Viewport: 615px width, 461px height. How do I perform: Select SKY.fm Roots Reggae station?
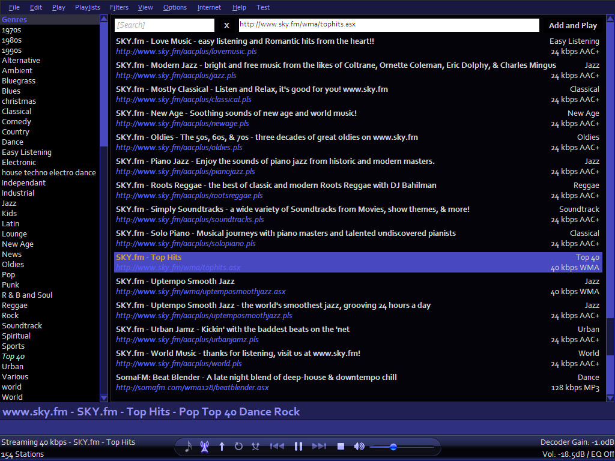click(x=358, y=190)
